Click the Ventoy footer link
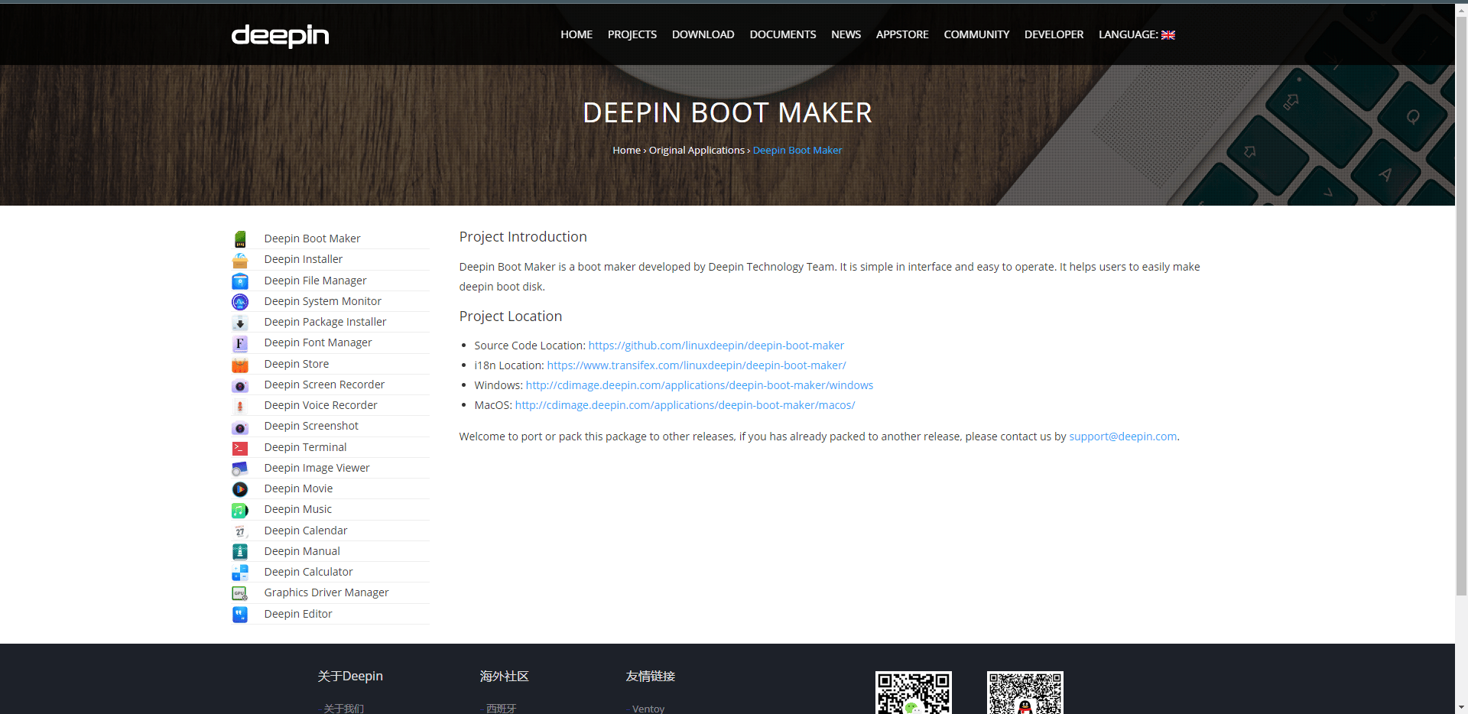 [x=648, y=709]
